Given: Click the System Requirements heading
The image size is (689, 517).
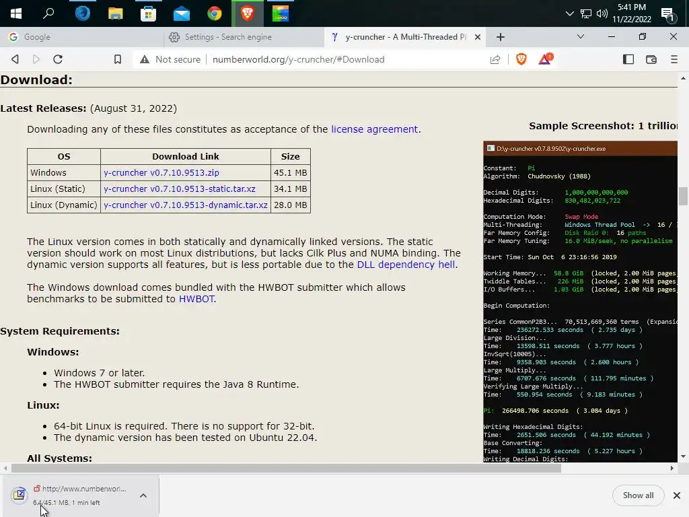Looking at the screenshot, I should click(60, 331).
